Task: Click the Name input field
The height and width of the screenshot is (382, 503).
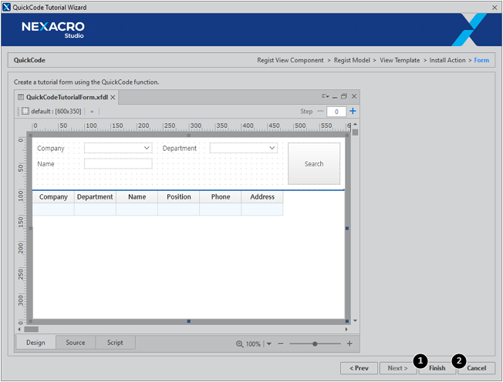Action: point(118,163)
